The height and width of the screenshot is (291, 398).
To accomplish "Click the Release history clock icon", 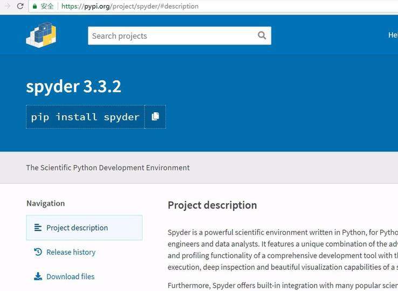I will pyautogui.click(x=38, y=252).
